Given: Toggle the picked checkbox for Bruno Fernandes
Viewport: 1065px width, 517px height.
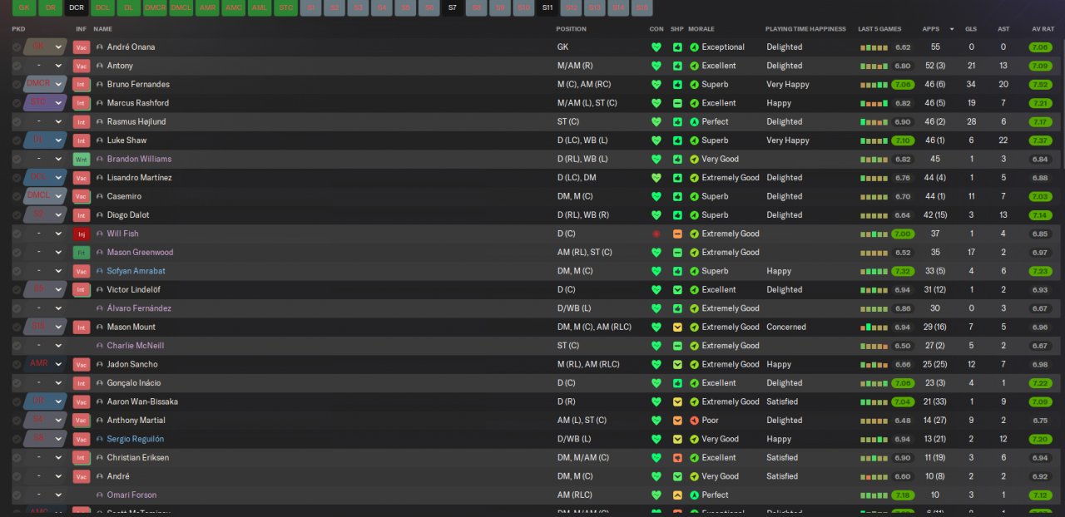Looking at the screenshot, I should point(17,85).
